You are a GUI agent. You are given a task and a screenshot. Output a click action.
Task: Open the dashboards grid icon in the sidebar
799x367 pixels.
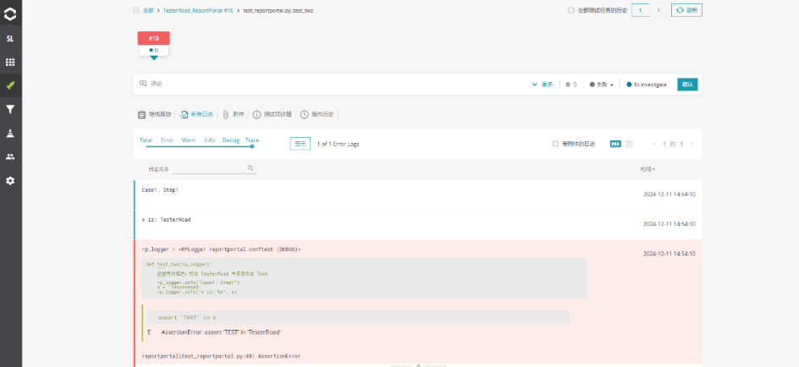click(10, 62)
